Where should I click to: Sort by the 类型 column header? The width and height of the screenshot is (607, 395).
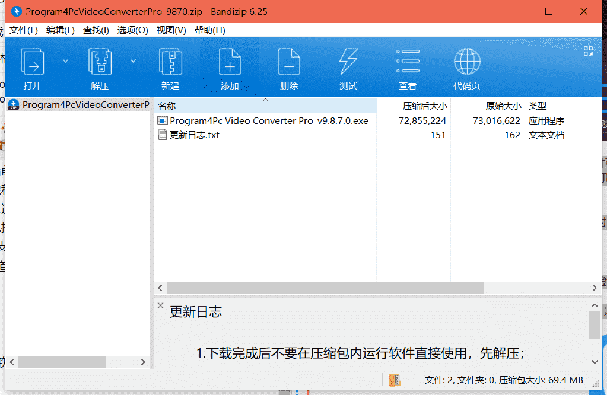pyautogui.click(x=563, y=106)
